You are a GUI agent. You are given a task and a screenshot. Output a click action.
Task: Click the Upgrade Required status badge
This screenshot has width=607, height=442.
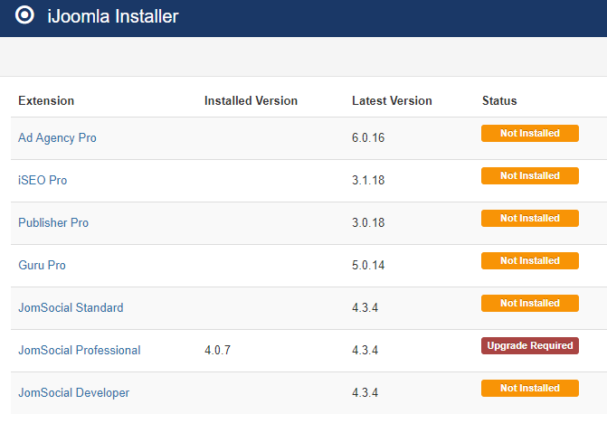(x=530, y=345)
